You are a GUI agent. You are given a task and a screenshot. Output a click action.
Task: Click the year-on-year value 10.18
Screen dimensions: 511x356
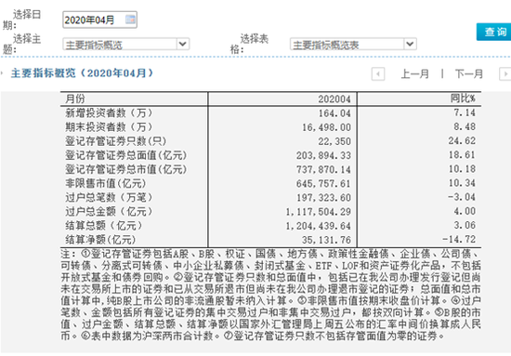click(462, 169)
